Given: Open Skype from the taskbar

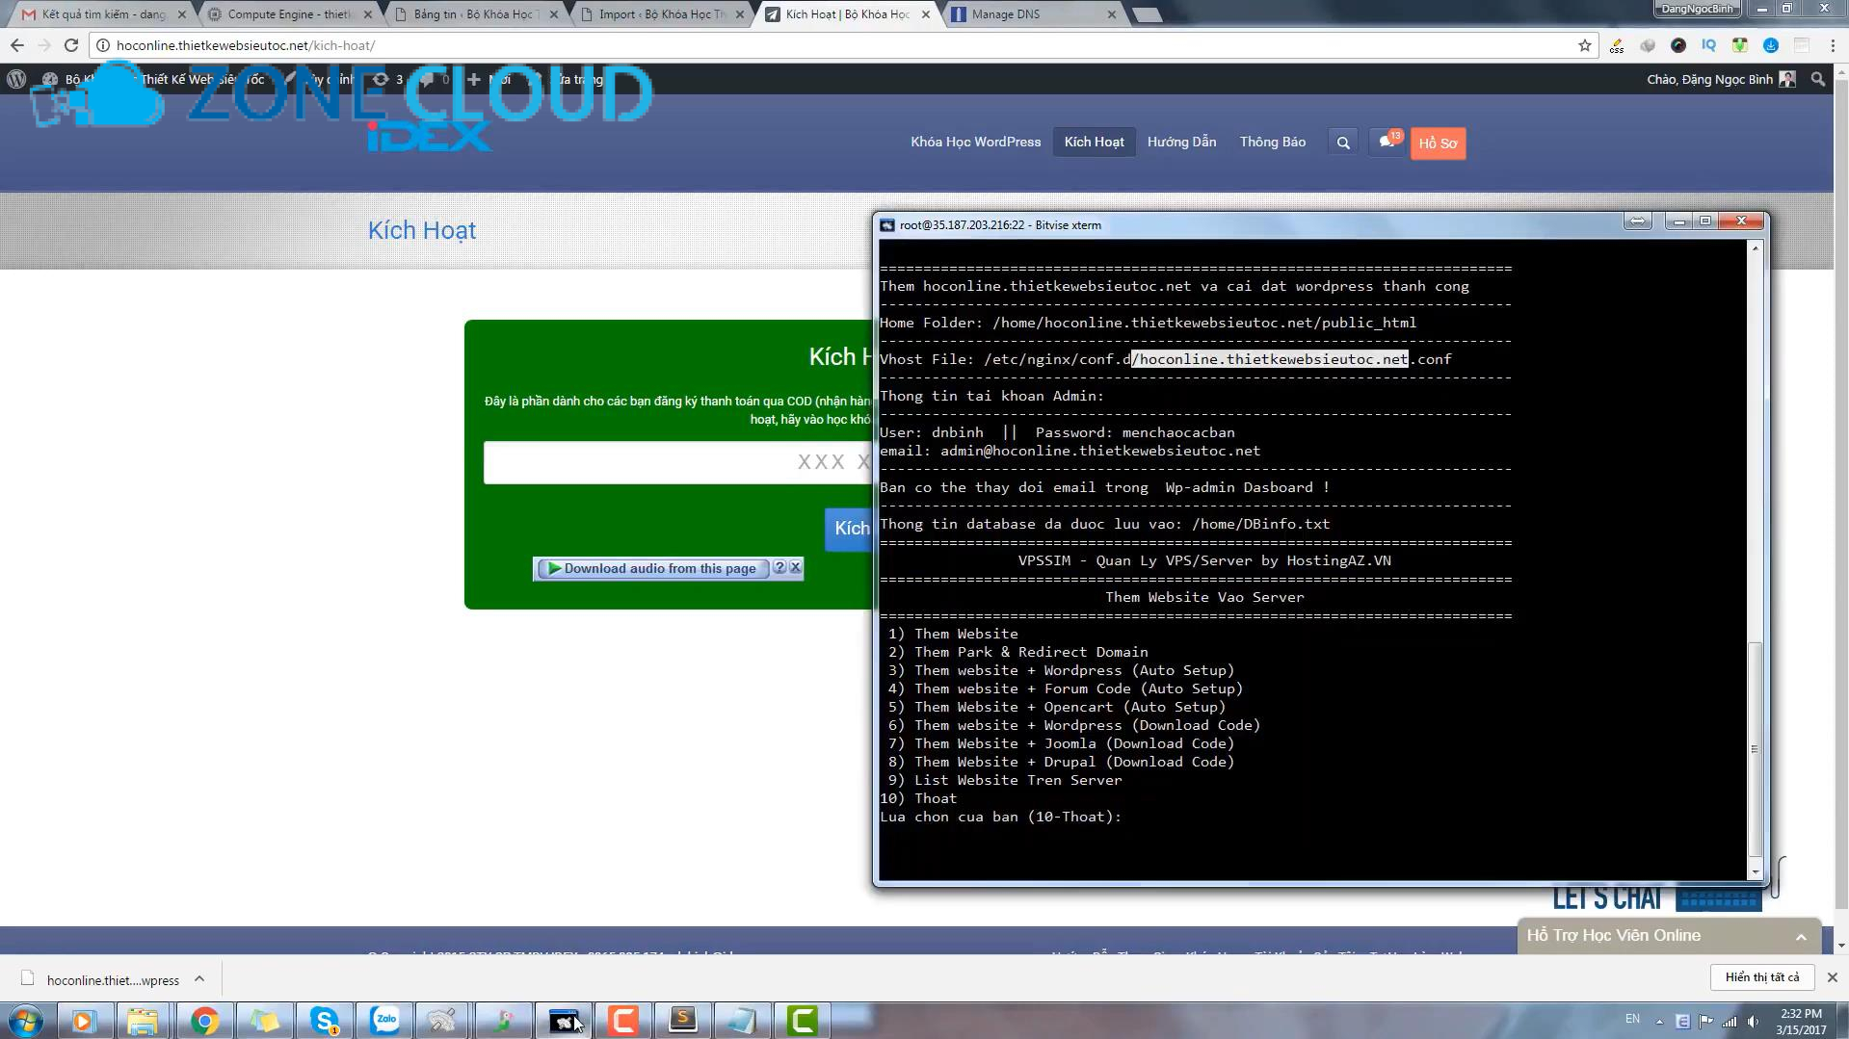Looking at the screenshot, I should click(325, 1020).
